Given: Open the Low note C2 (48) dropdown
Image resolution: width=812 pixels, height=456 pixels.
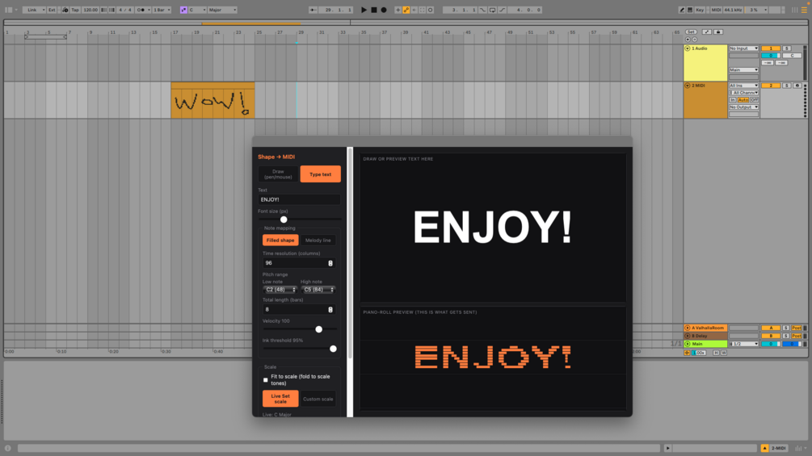Looking at the screenshot, I should coord(280,290).
